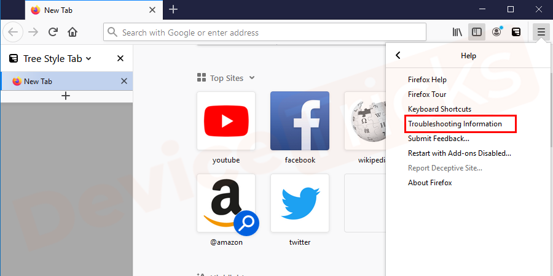553x276 pixels.
Task: Select the New Tab tab in the top tab strip
Action: coord(94,10)
